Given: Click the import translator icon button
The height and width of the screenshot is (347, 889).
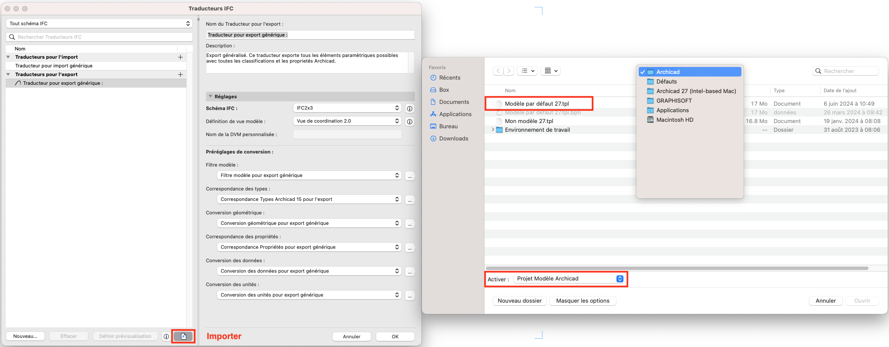Looking at the screenshot, I should [x=183, y=336].
